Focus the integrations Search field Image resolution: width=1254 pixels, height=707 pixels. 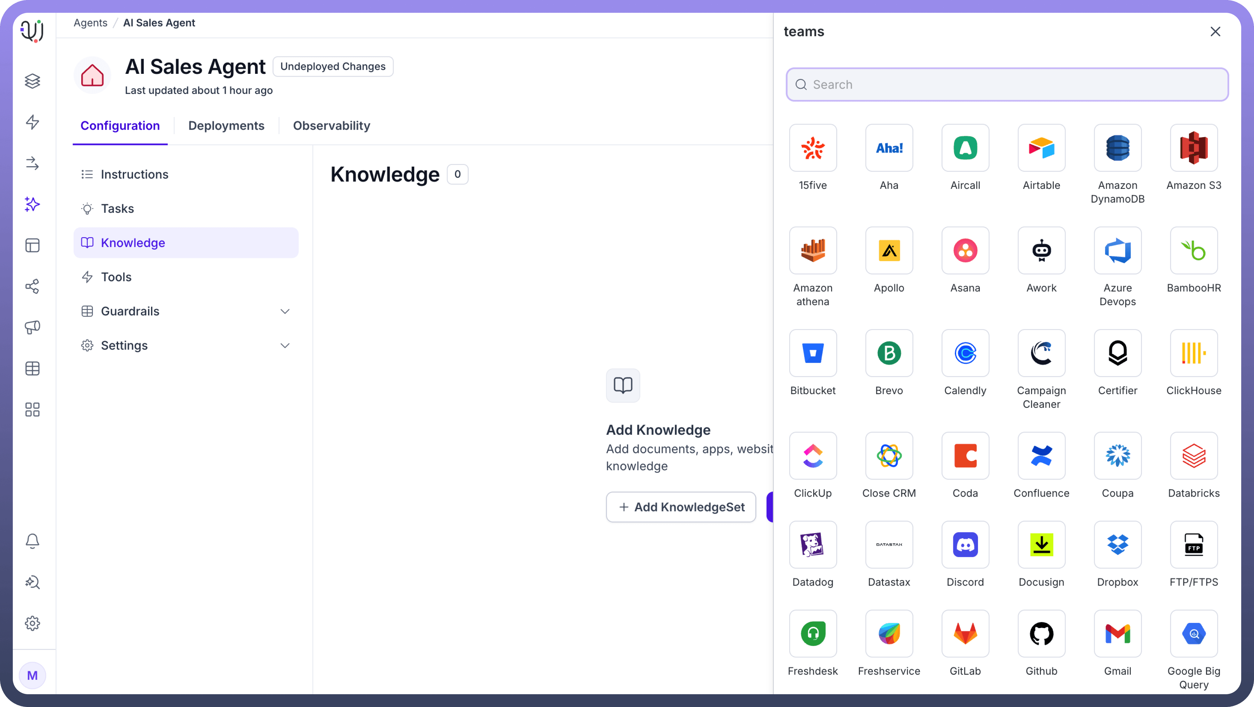[1007, 85]
